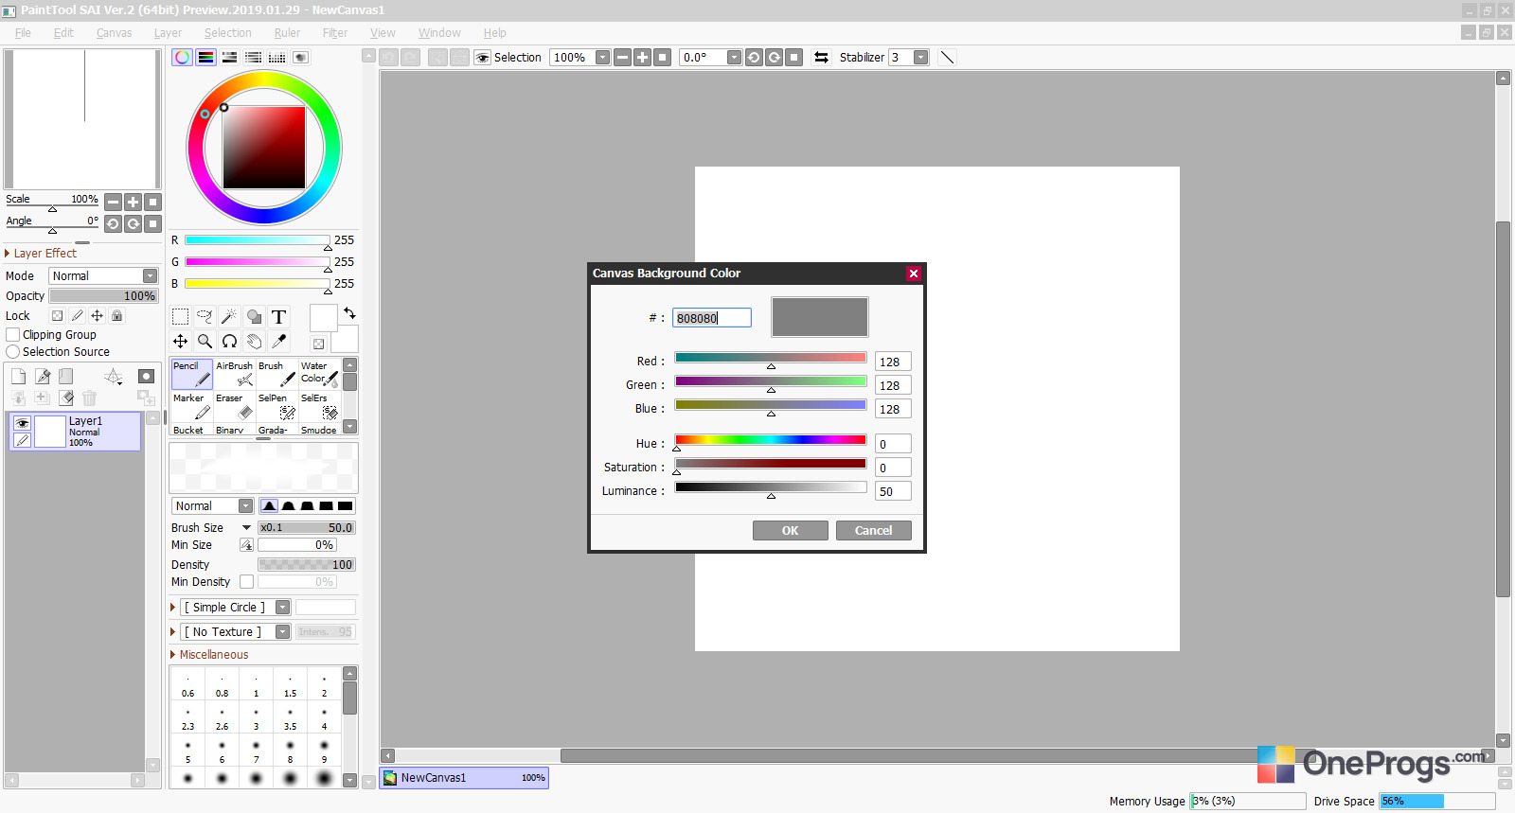This screenshot has width=1515, height=813.
Task: Select the SelErs tool
Action: coord(319,406)
